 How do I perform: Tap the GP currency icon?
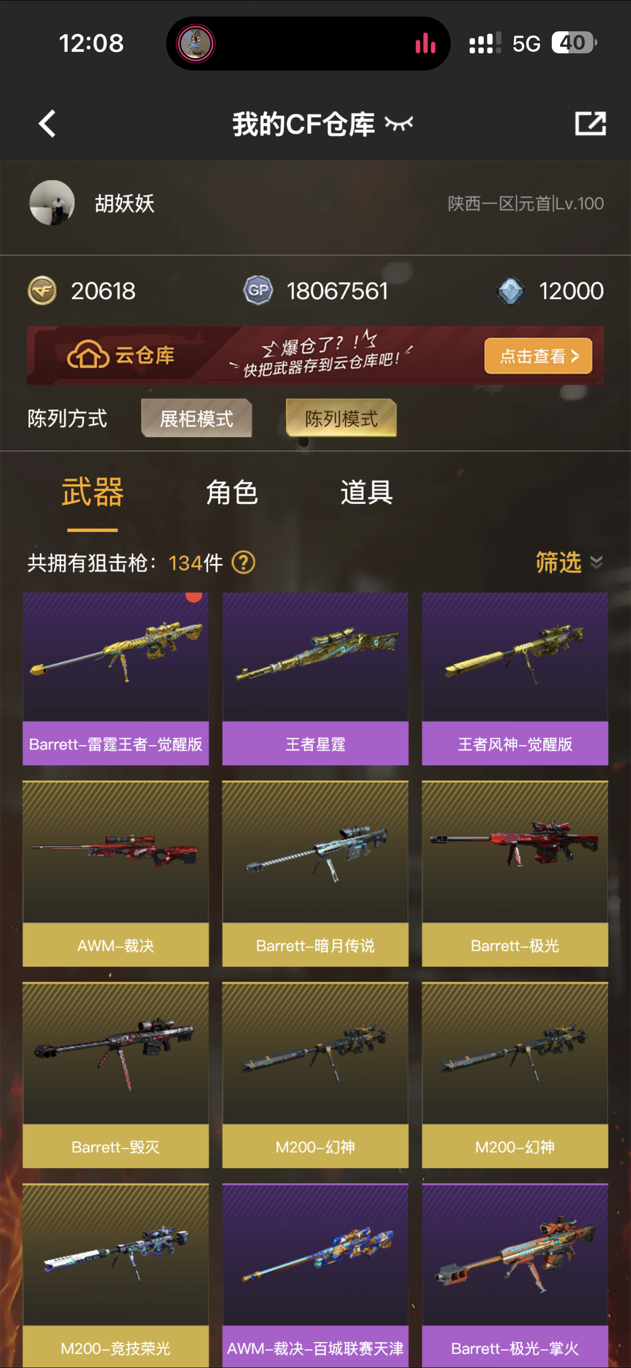258,291
